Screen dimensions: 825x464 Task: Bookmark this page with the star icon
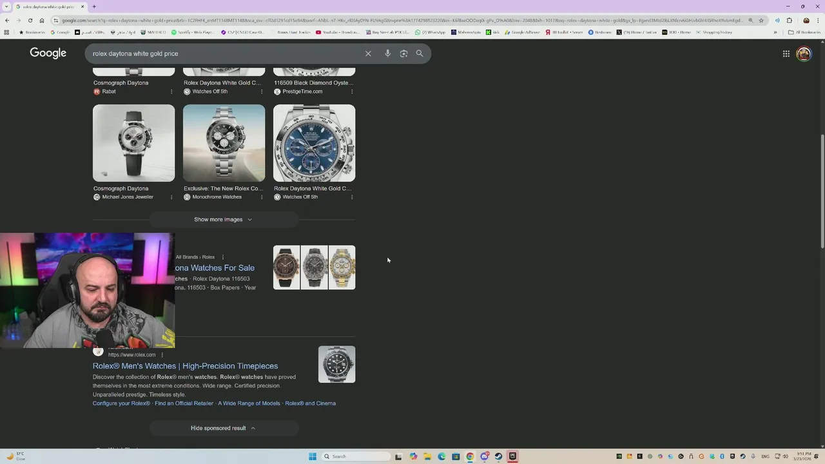tap(761, 20)
